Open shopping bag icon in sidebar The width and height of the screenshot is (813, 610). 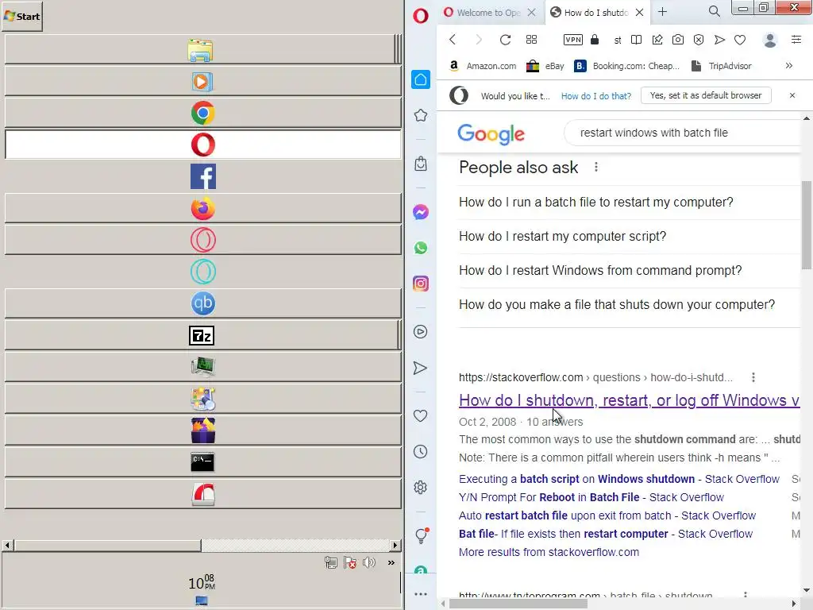[x=421, y=164]
